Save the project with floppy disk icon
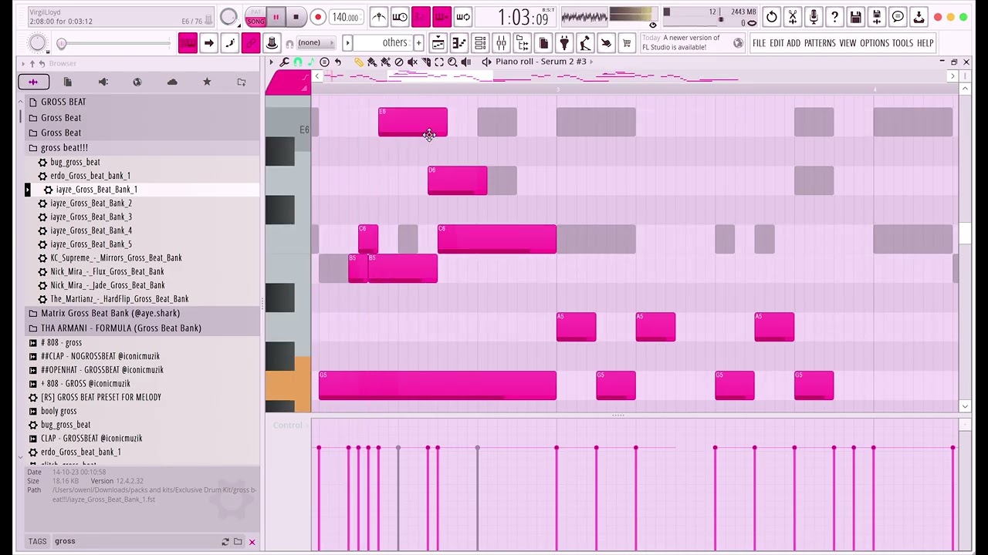This screenshot has width=988, height=555. pos(855,17)
